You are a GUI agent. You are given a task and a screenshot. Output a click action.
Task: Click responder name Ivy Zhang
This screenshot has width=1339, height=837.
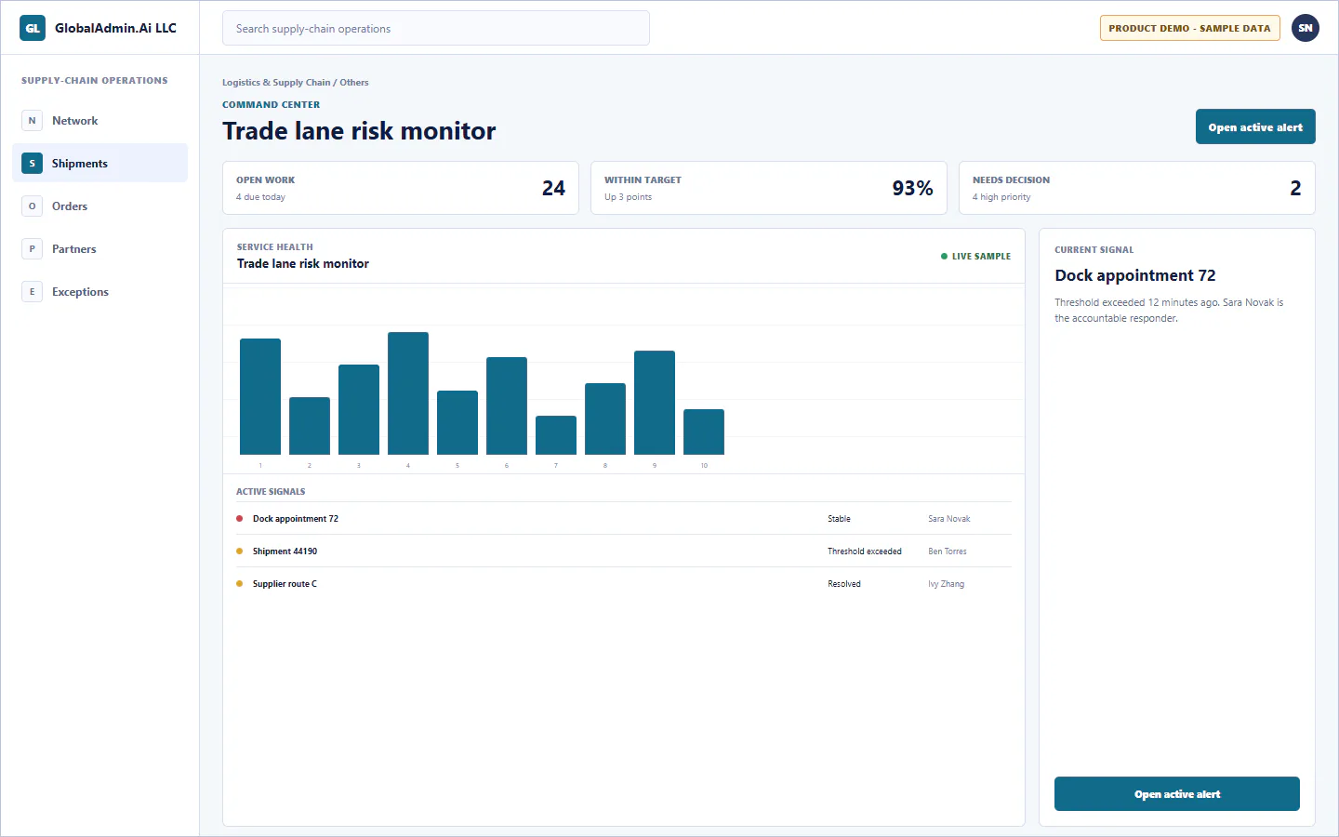tap(946, 584)
